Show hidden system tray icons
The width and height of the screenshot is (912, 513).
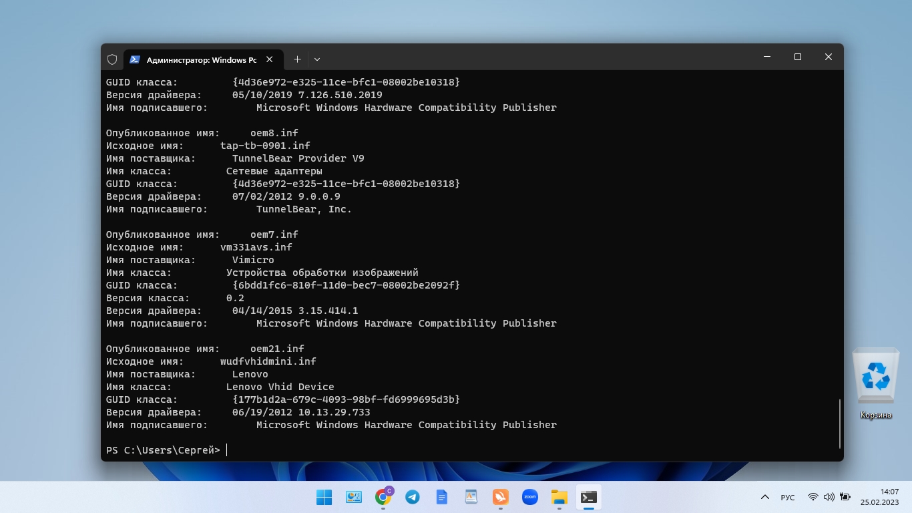pos(765,497)
